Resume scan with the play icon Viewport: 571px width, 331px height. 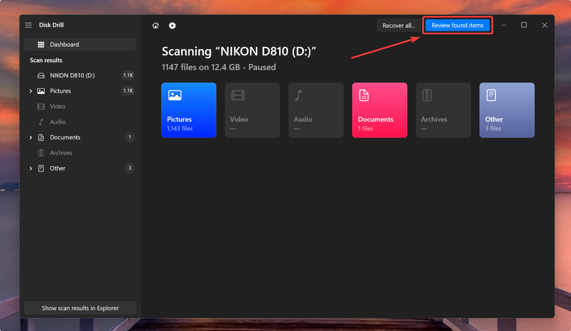pyautogui.click(x=172, y=25)
